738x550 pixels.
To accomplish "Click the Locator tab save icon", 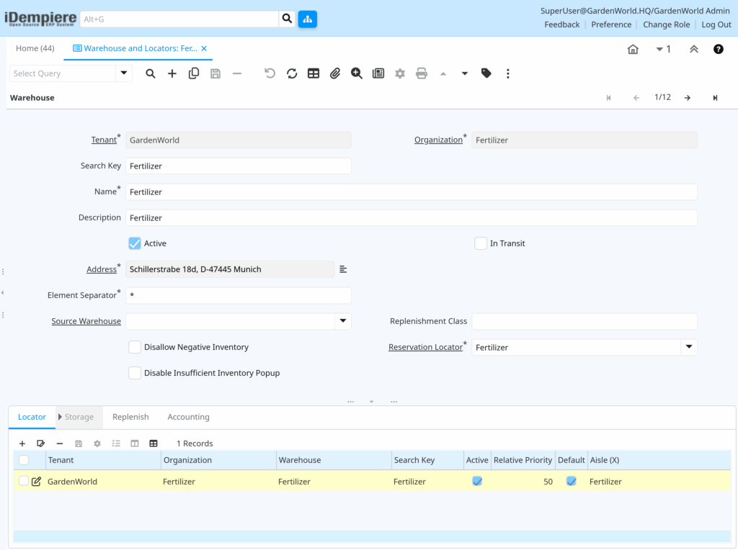I will 79,443.
